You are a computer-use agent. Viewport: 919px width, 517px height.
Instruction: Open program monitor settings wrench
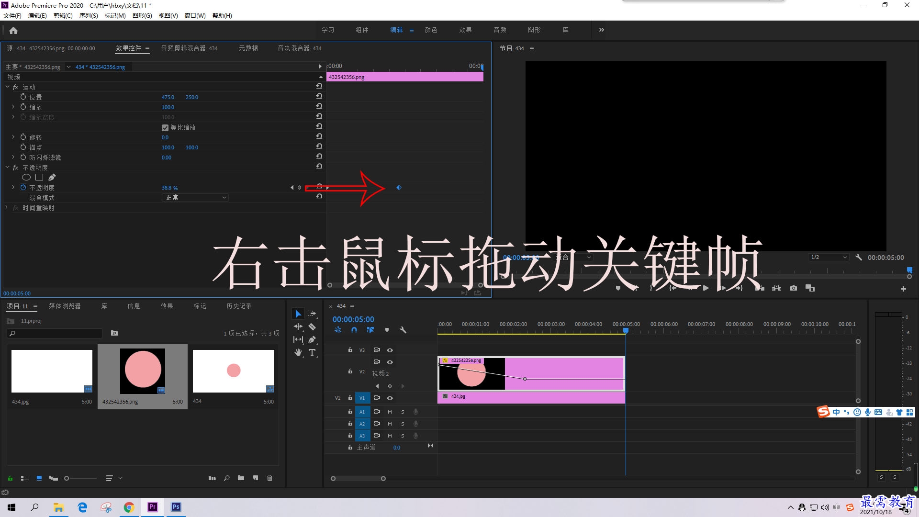click(859, 257)
